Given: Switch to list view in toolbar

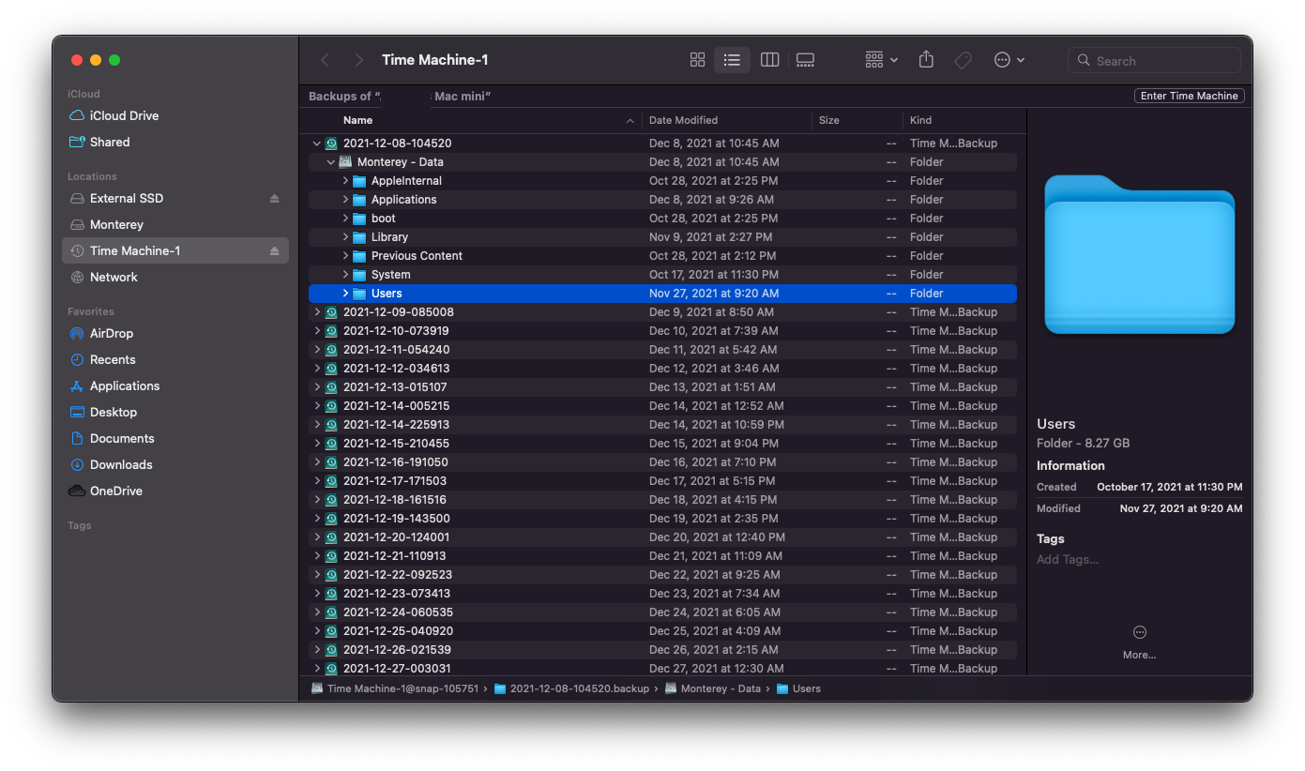Looking at the screenshot, I should point(732,60).
